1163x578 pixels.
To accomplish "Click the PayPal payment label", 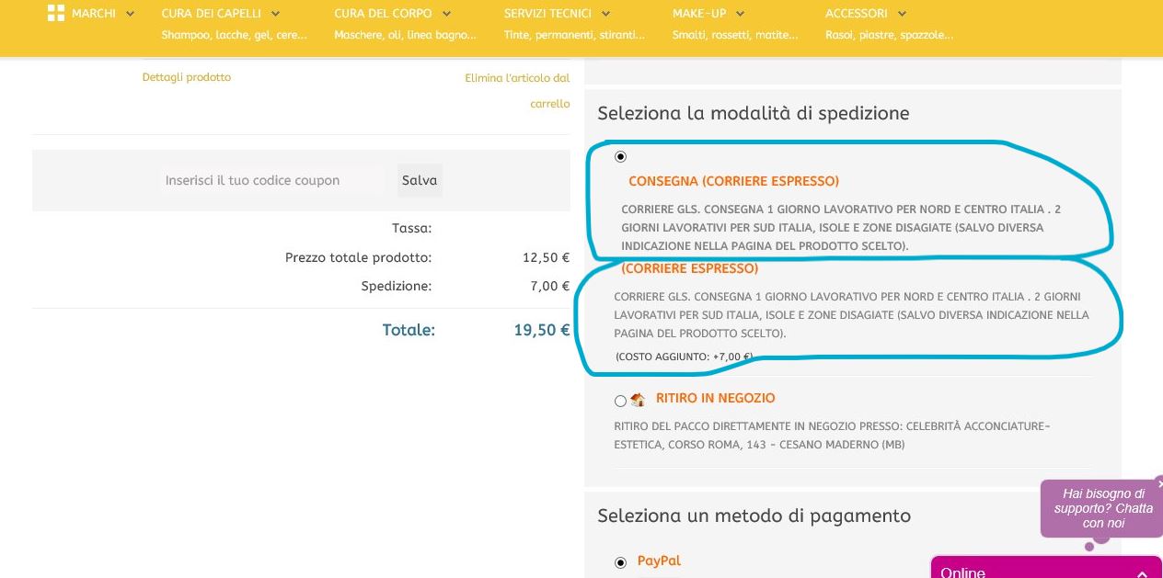I will click(x=659, y=561).
